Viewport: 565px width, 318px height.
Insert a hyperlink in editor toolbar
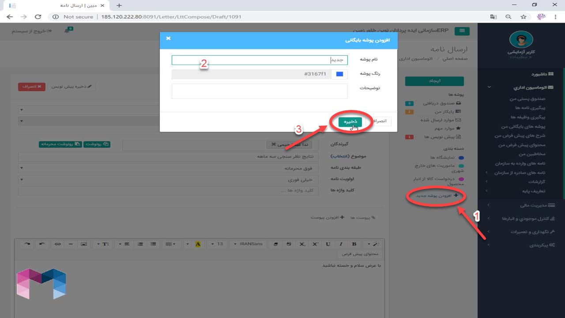[57, 244]
